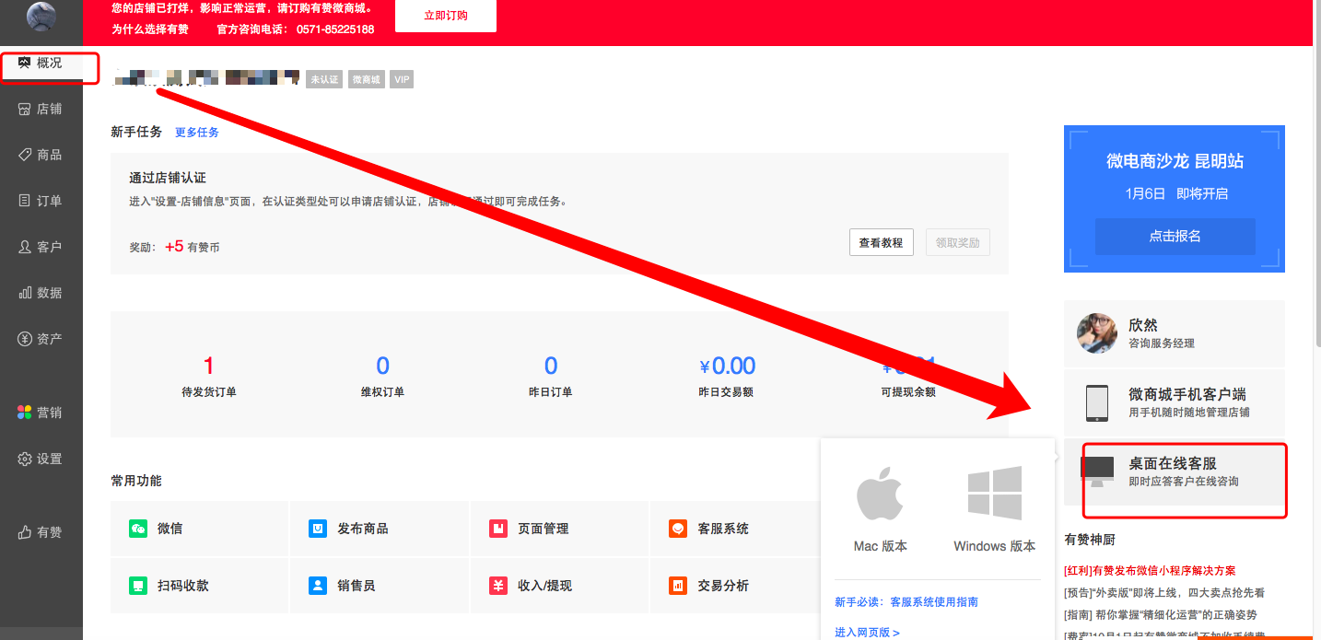This screenshot has width=1321, height=640.
Task: Click the 客服系统 orange icon
Action: pyautogui.click(x=678, y=529)
